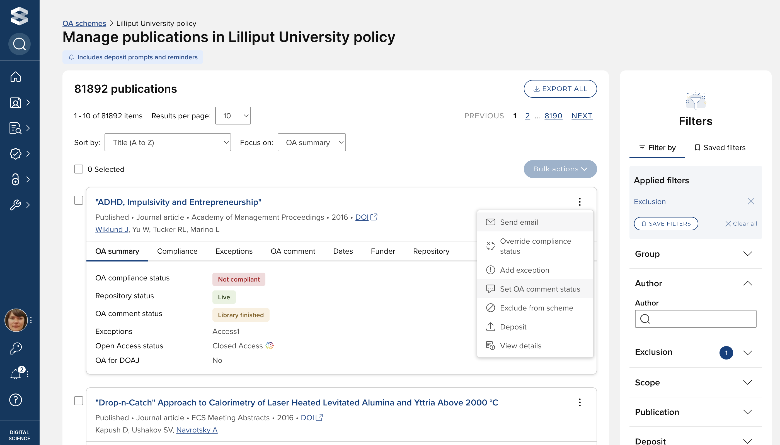Open the wrench tools sidebar icon

click(x=16, y=204)
